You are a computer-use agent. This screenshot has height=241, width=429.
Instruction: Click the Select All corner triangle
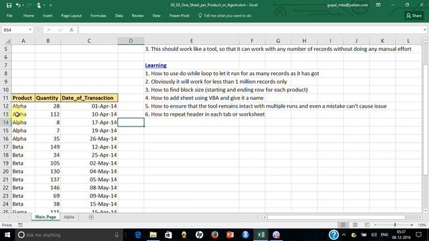(x=7, y=41)
